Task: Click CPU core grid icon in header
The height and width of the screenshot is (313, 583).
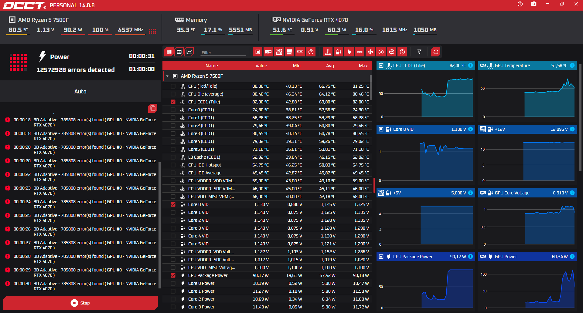Action: 152,31
